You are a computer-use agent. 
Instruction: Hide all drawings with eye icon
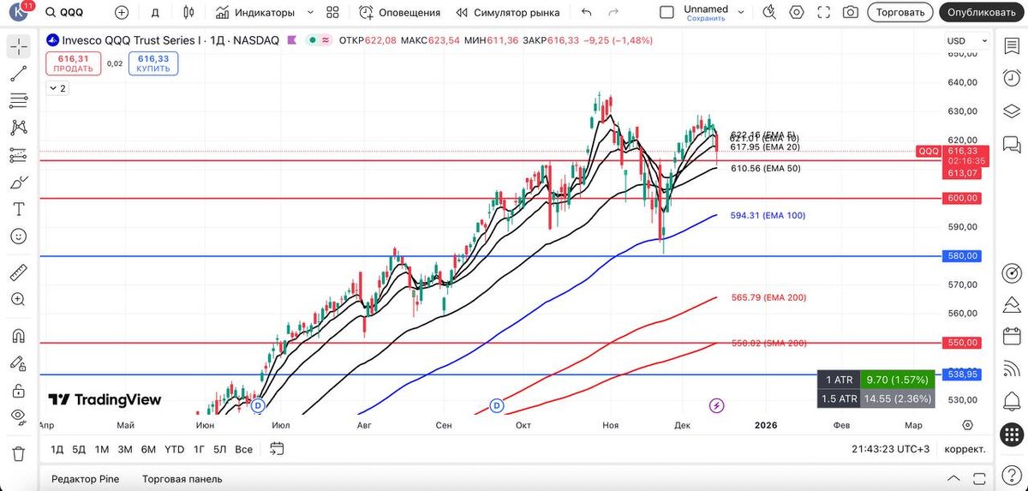tap(18, 417)
